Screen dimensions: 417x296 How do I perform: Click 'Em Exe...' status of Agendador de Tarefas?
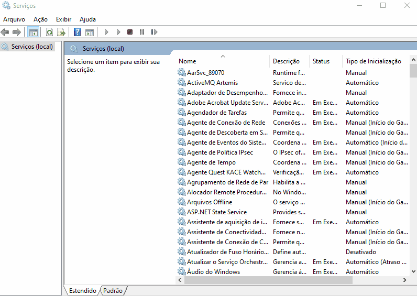pyautogui.click(x=325, y=113)
